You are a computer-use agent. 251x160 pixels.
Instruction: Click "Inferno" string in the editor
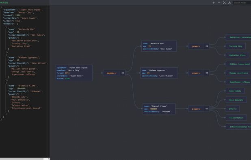17,103
